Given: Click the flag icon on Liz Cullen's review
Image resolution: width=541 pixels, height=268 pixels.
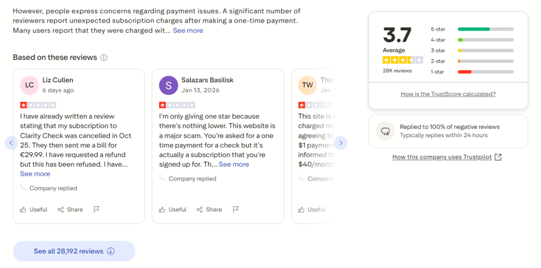Looking at the screenshot, I should coord(97,209).
